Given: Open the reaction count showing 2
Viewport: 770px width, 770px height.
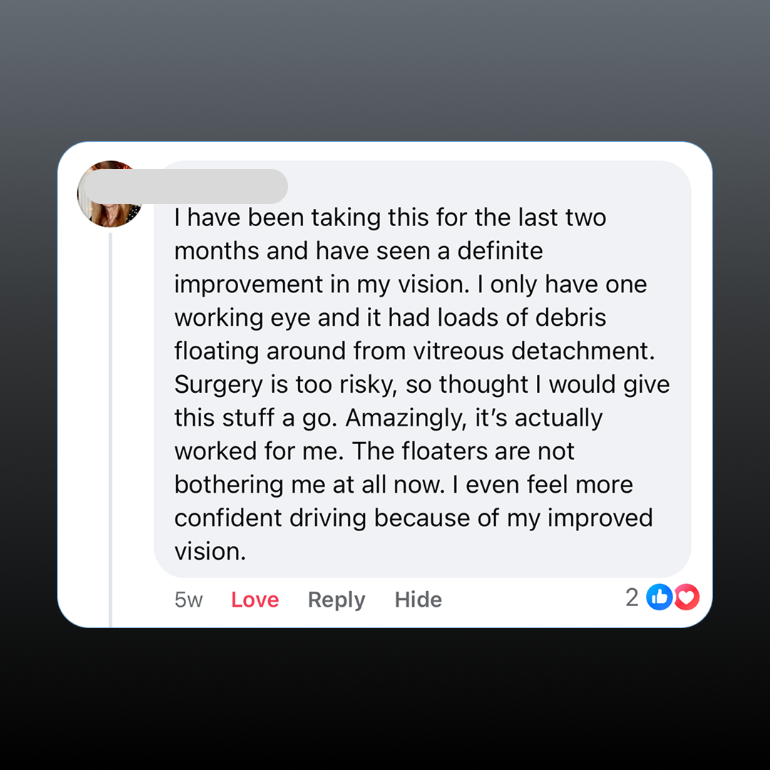Looking at the screenshot, I should click(632, 597).
